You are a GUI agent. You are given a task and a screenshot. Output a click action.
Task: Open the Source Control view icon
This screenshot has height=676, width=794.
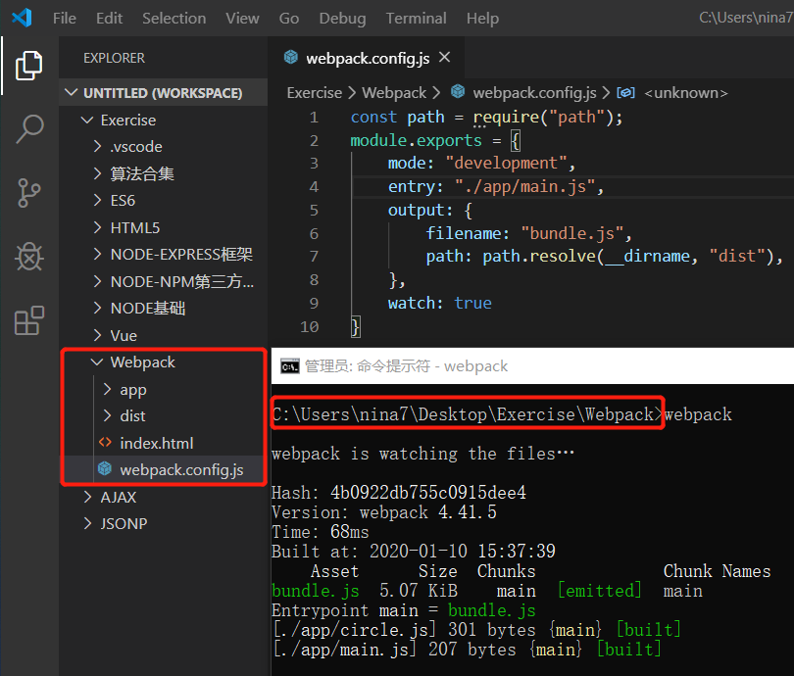coord(28,193)
